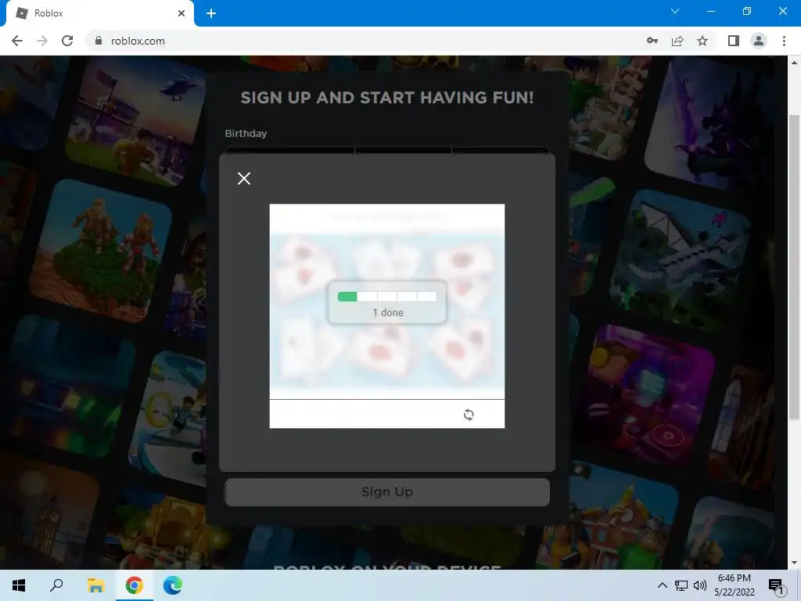Open the Windows Start menu
Image resolution: width=801 pixels, height=601 pixels.
19,585
